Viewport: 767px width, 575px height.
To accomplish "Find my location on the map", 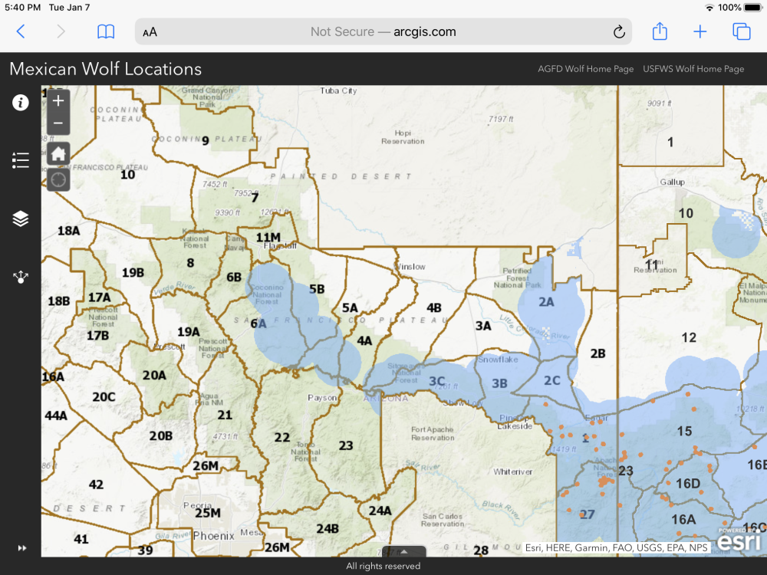I will coord(58,180).
